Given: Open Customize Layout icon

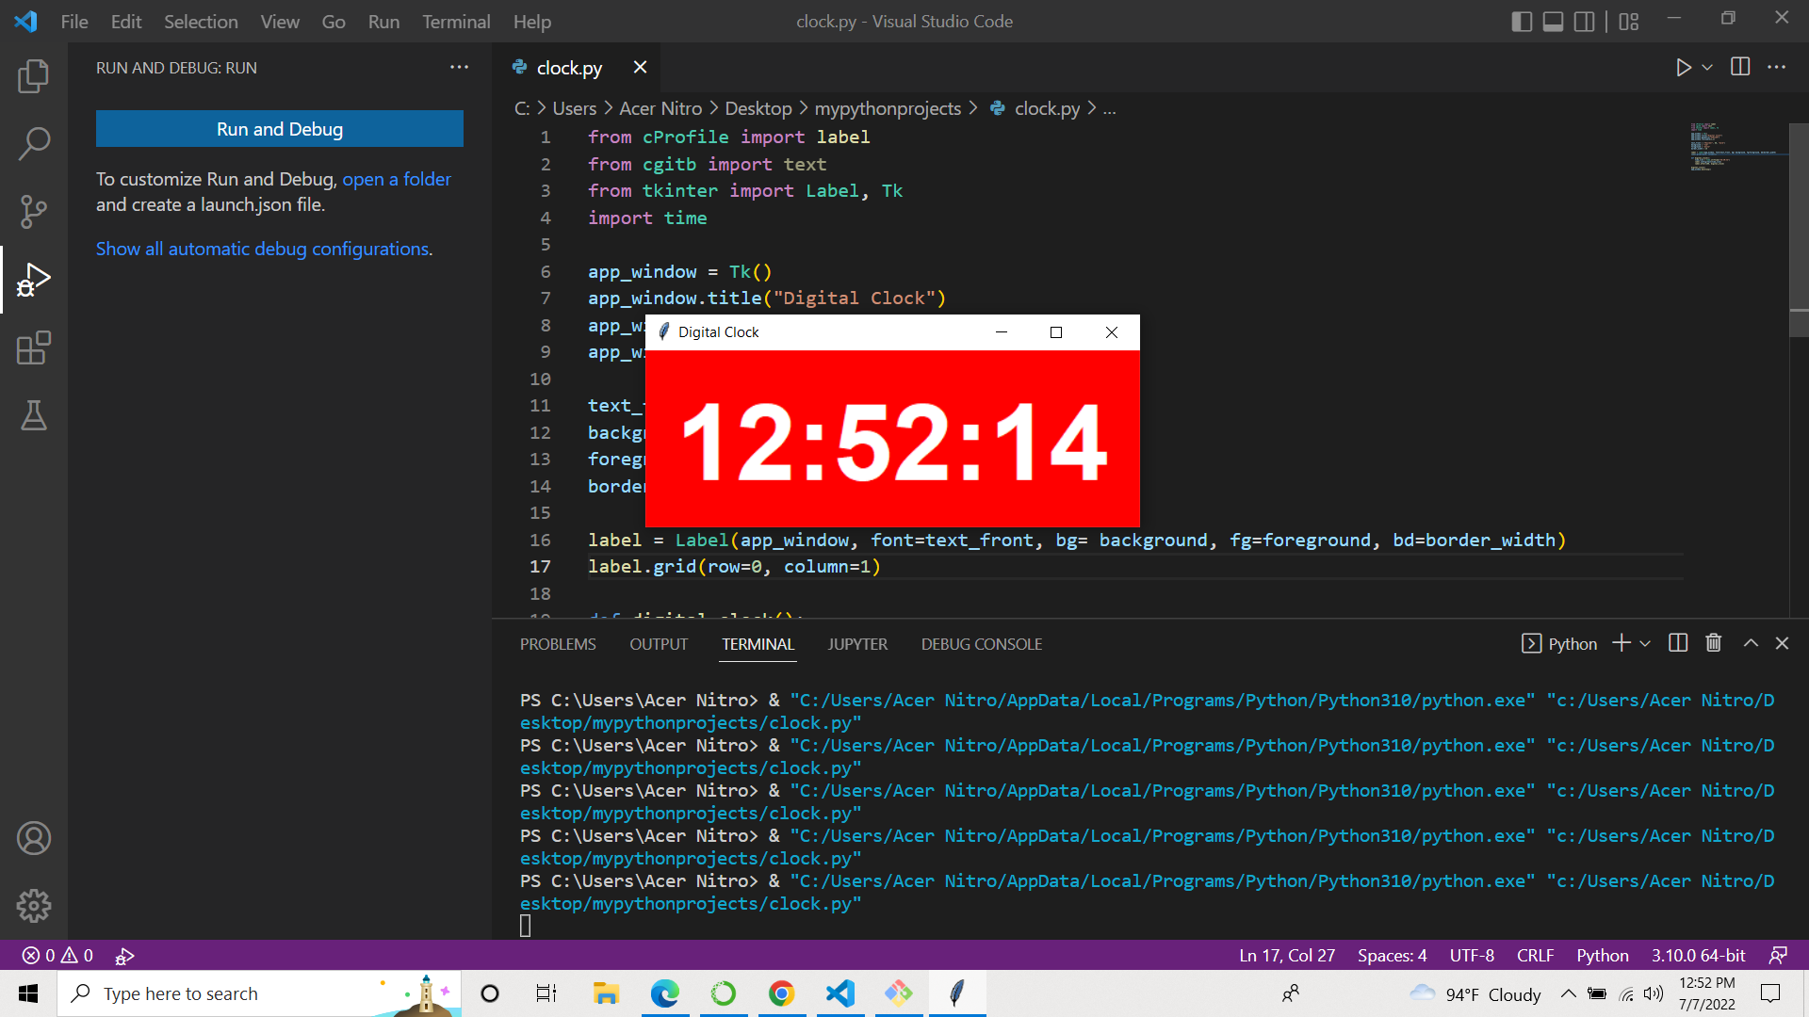Looking at the screenshot, I should coord(1629,21).
